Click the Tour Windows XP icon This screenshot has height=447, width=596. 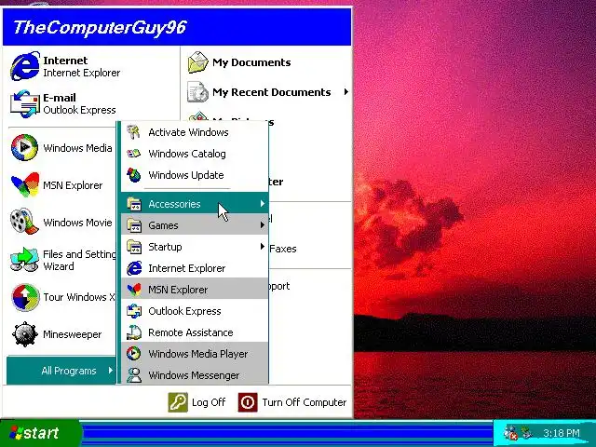coord(25,297)
